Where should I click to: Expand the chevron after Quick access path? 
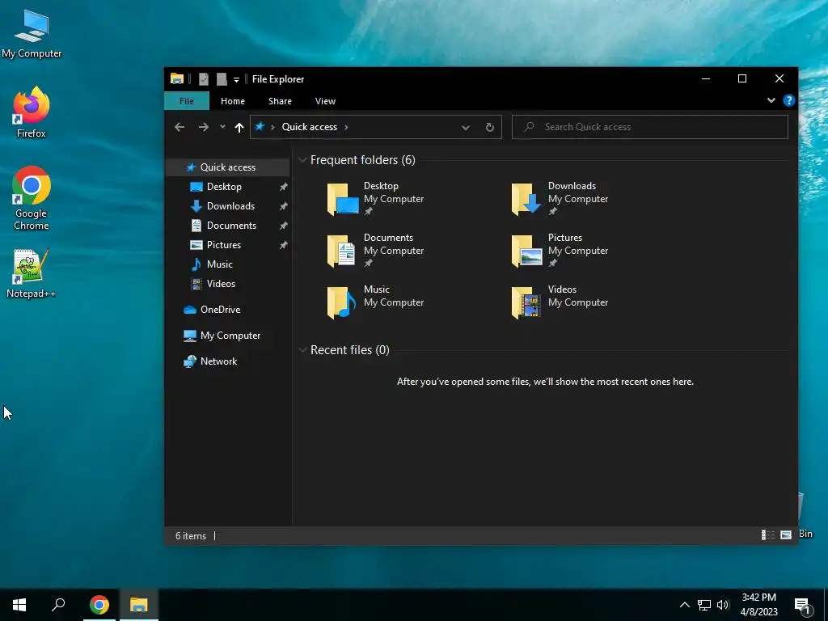tap(346, 127)
